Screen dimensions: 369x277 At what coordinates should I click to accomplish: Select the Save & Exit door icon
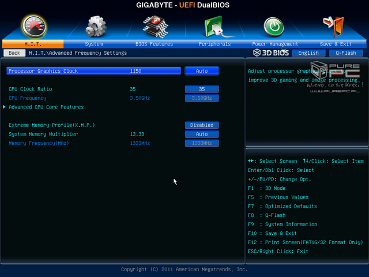[x=334, y=27]
